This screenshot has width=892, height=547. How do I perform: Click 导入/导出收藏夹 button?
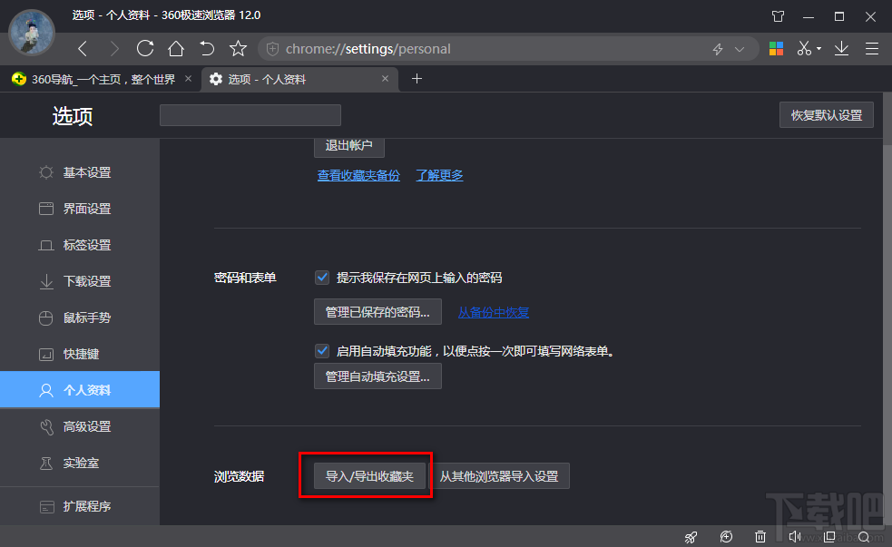pyautogui.click(x=366, y=475)
